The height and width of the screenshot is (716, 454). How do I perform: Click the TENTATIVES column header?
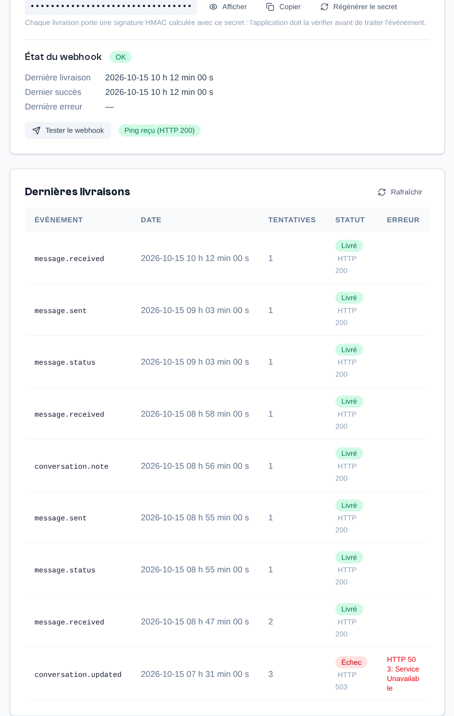coord(292,220)
